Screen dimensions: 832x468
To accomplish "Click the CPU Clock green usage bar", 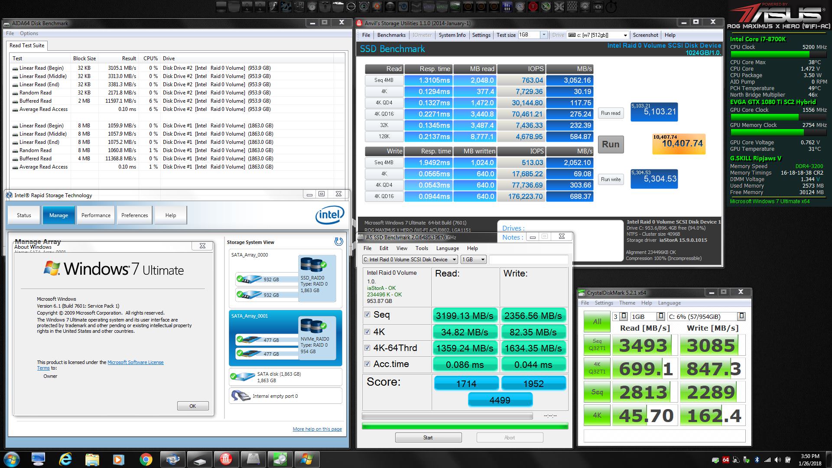I will point(778,54).
